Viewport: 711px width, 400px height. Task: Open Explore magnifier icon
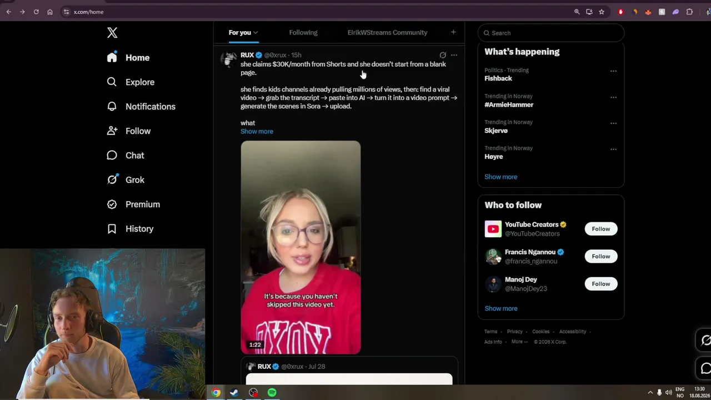[x=112, y=82]
